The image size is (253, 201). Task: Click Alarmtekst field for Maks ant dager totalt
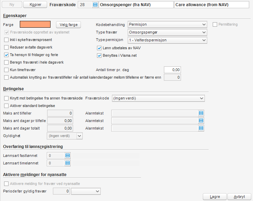[x=155, y=128]
